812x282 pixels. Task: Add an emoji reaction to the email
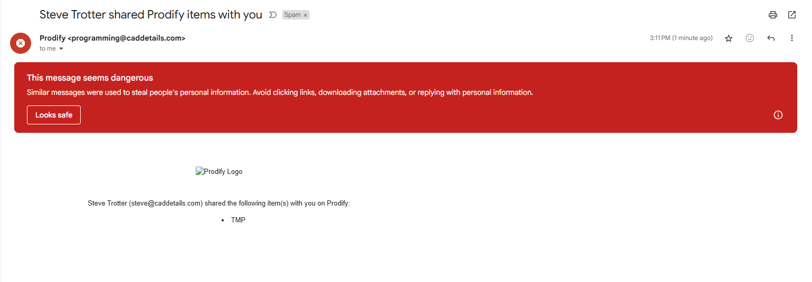[750, 38]
